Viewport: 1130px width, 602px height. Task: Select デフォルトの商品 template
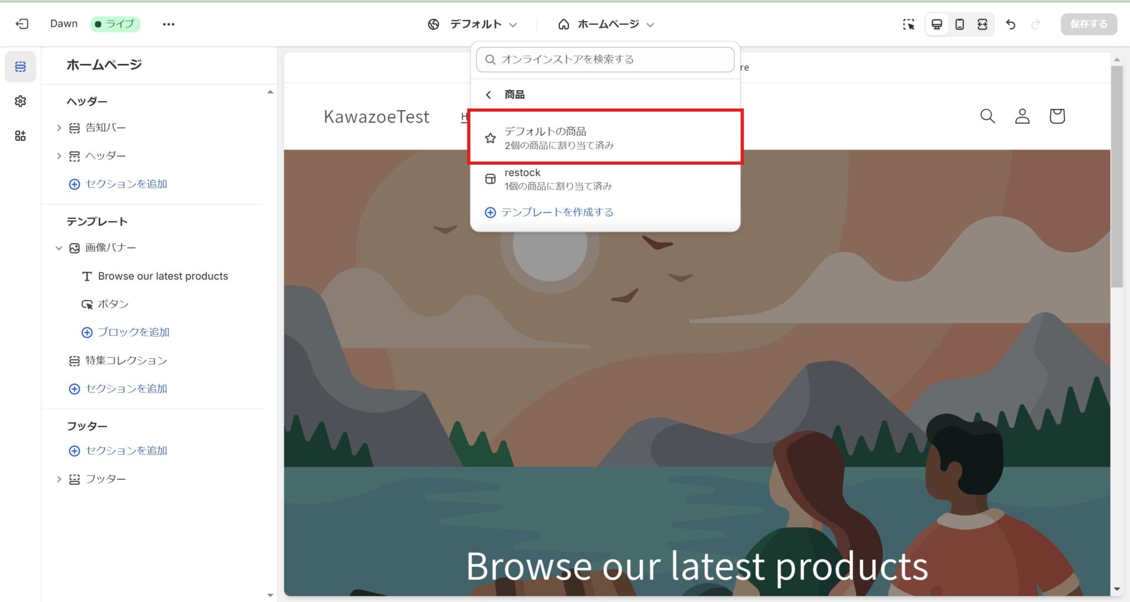pos(605,137)
